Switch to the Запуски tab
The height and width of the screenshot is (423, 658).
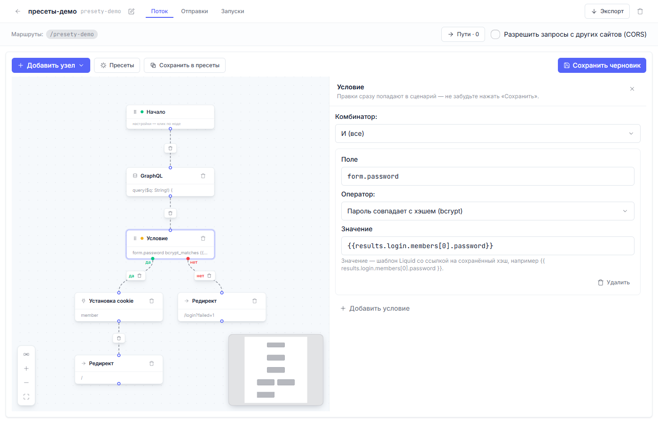[233, 11]
